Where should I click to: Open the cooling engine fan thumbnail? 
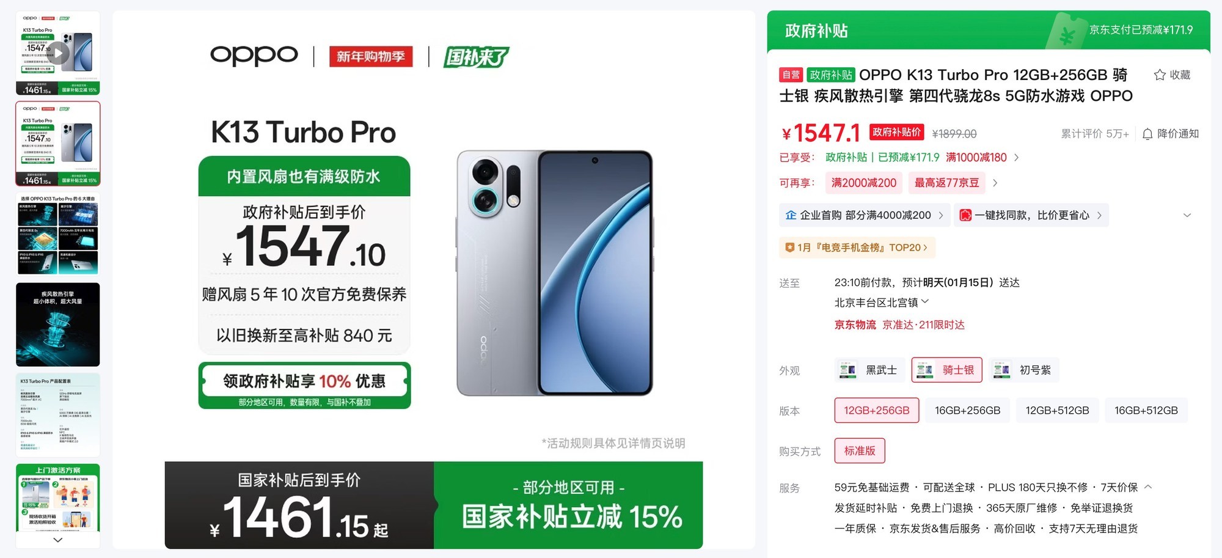58,325
